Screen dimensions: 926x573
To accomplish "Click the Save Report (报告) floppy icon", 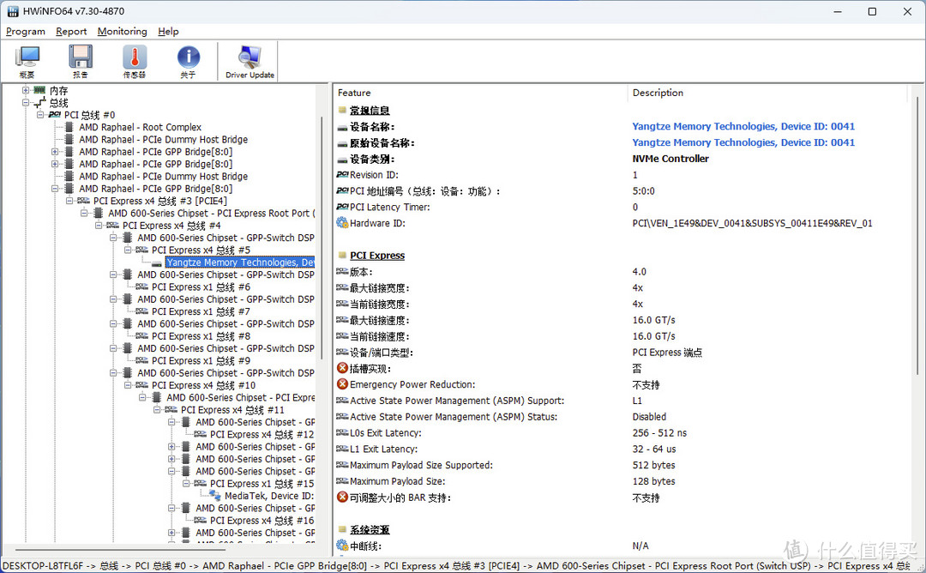I will (x=81, y=57).
